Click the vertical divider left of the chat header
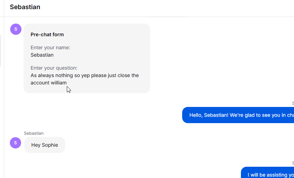 4,8
